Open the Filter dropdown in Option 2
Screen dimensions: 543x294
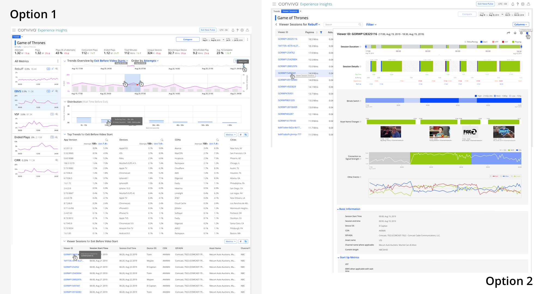point(371,24)
